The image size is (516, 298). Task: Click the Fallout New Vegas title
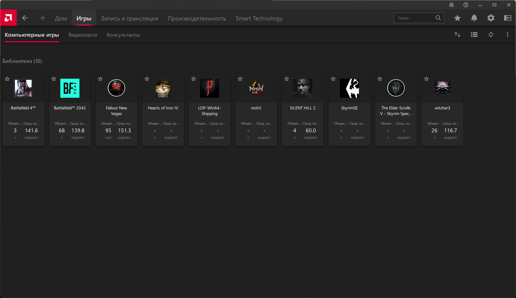click(116, 111)
